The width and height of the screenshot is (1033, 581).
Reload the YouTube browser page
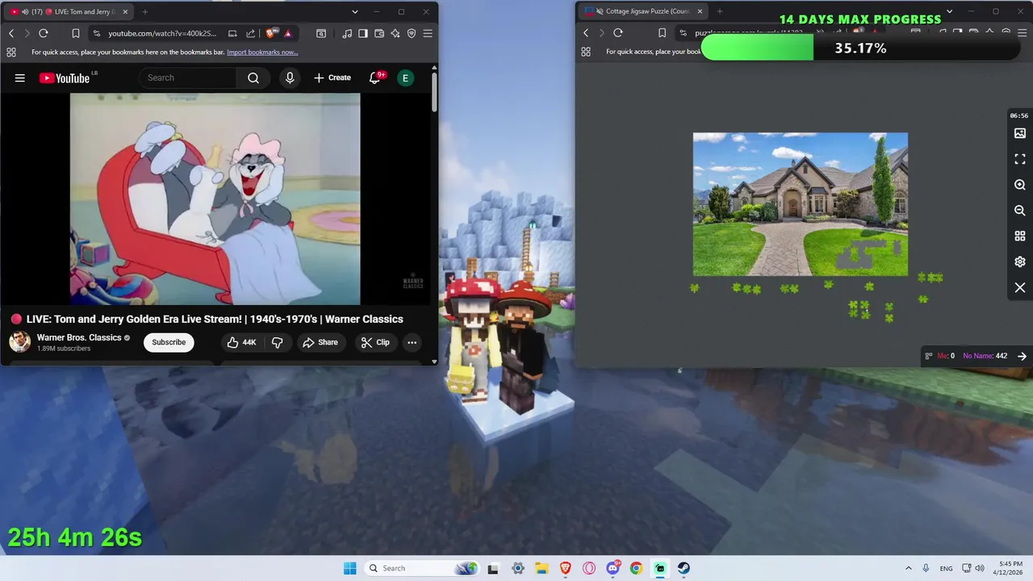point(44,33)
